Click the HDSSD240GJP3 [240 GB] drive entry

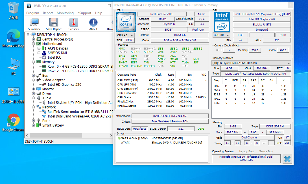(167, 138)
